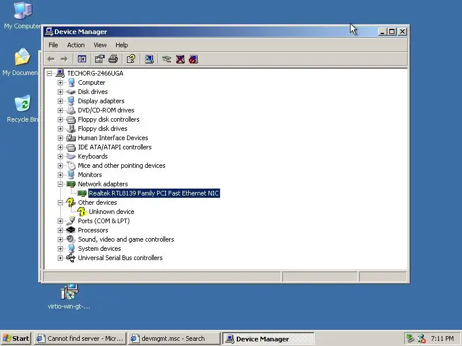Collapse the TECHORG-2466UGA root node
Image resolution: width=462 pixels, height=346 pixels.
tap(50, 73)
